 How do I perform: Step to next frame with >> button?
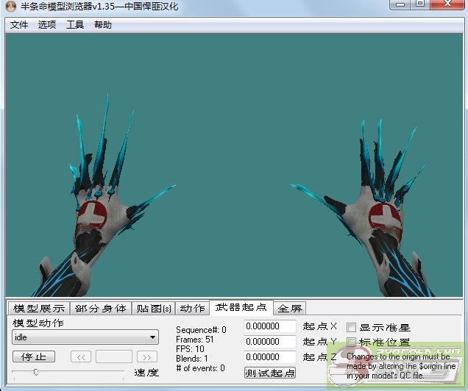147,356
